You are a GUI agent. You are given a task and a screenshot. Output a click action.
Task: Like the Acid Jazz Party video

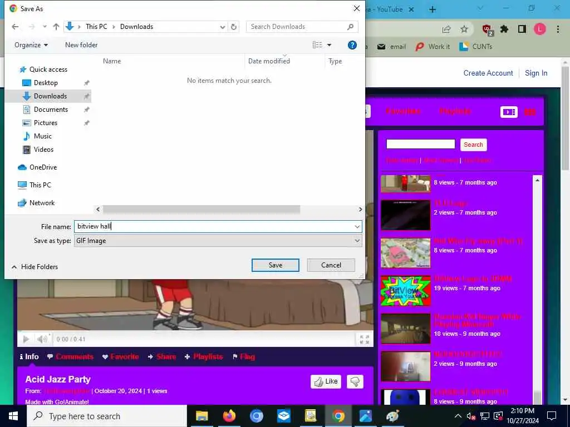click(x=326, y=381)
